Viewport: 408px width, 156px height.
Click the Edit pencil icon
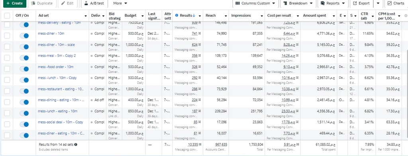tap(63, 3)
